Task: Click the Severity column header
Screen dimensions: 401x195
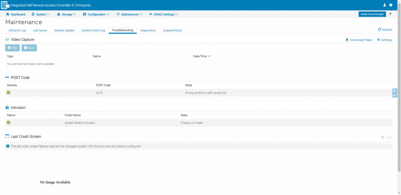Action: click(x=12, y=85)
